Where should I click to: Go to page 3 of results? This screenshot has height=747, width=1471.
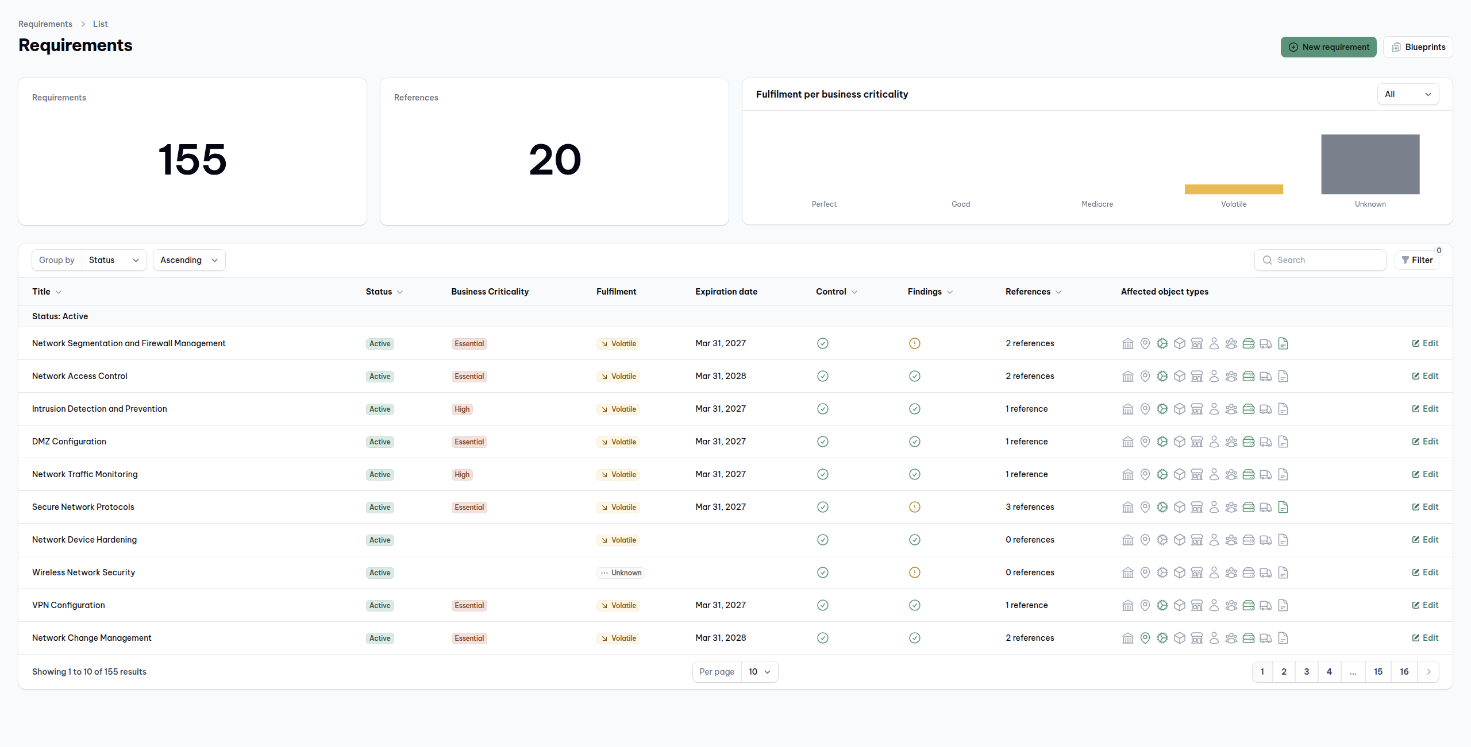point(1307,672)
